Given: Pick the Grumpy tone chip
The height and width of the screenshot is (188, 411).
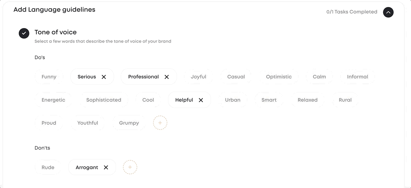Looking at the screenshot, I should click(129, 123).
